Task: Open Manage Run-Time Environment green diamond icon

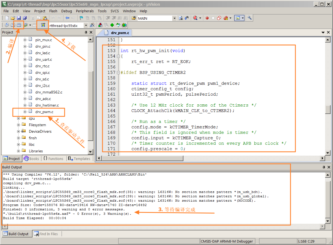Action: pos(112,25)
